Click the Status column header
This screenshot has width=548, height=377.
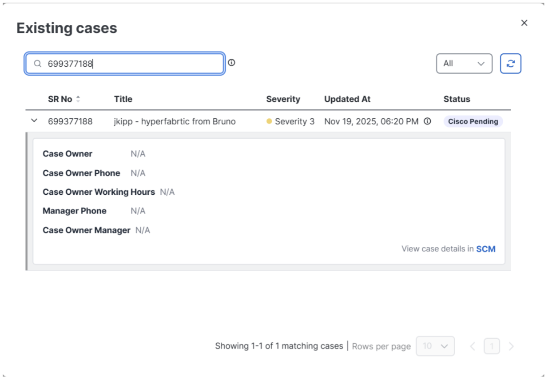click(x=457, y=99)
